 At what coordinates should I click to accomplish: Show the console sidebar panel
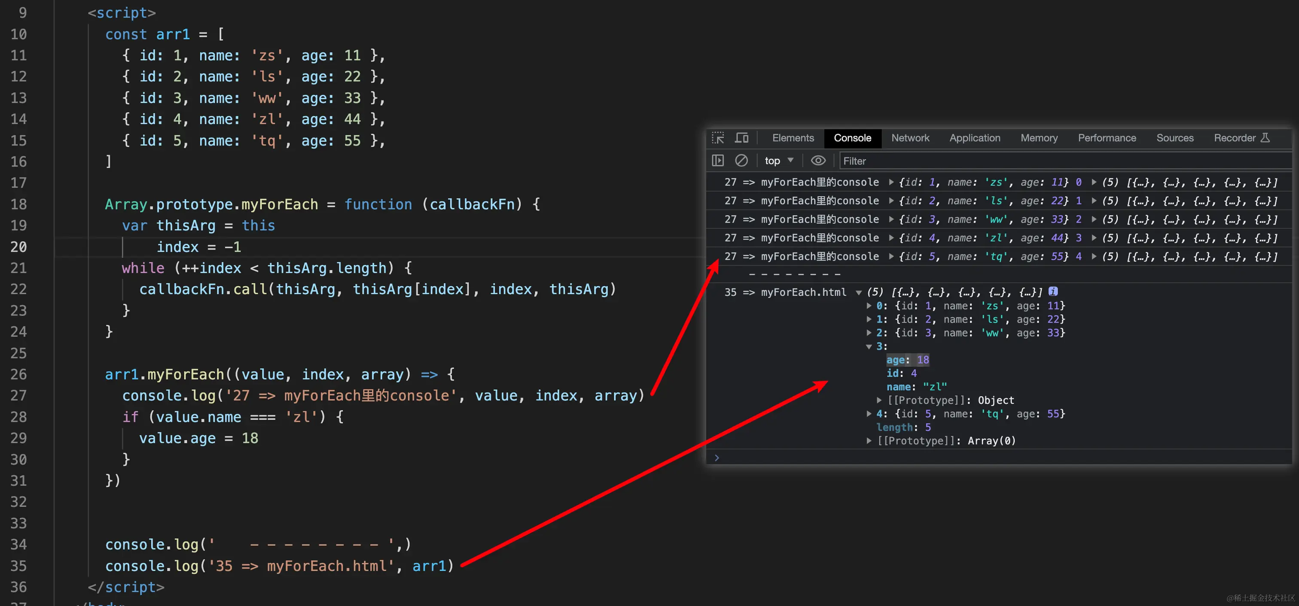(717, 161)
